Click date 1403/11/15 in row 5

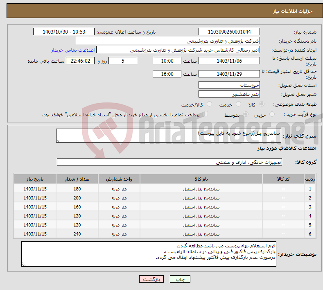tap(35, 225)
